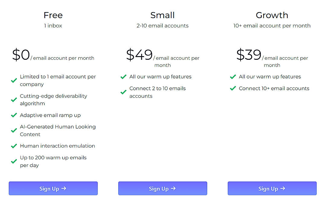Image resolution: width=323 pixels, height=201 pixels.
Task: Select the 'Free' plan heading
Action: [53, 15]
